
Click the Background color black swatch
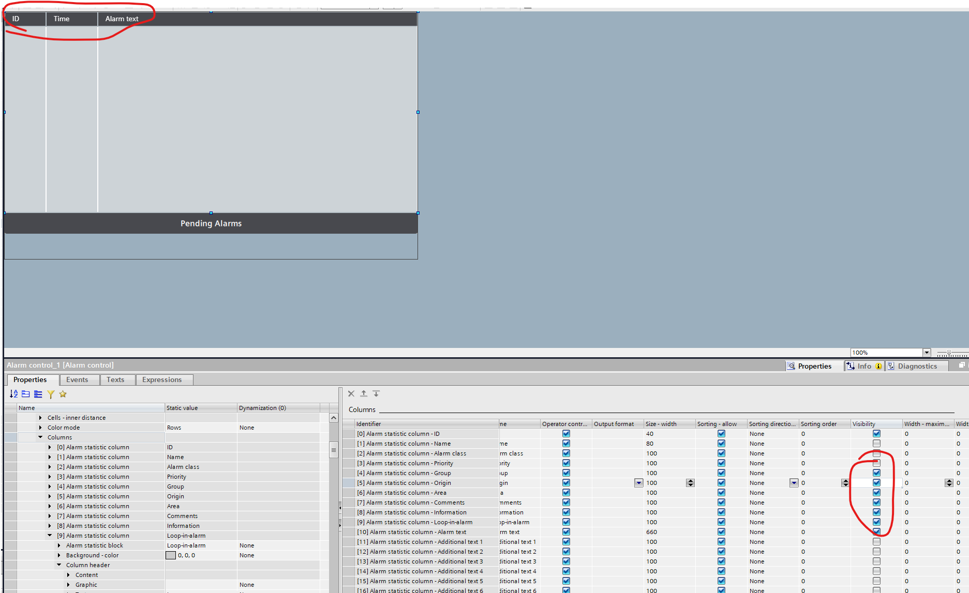[x=171, y=555]
